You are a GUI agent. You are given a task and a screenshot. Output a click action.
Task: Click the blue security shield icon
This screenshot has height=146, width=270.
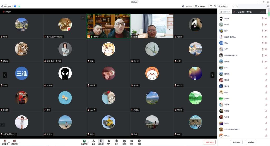point(15,6)
